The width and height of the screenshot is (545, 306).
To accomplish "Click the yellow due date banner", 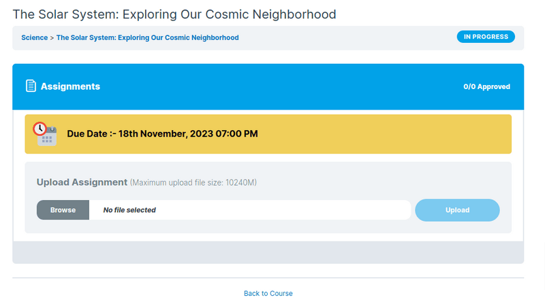I will (381, 134).
